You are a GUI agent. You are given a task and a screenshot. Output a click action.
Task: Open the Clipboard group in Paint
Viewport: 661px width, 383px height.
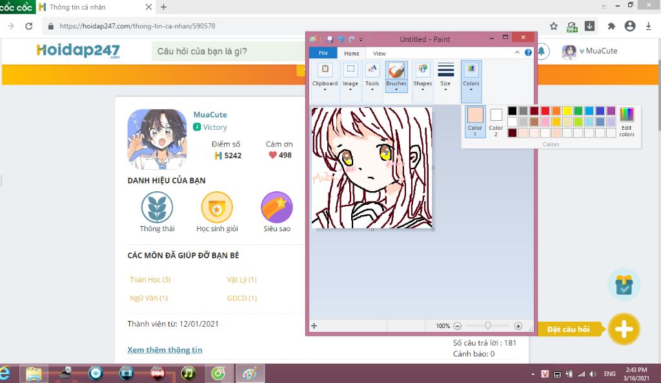coord(325,81)
